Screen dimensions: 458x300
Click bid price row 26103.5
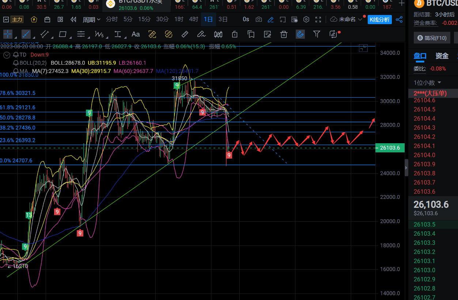tap(433, 224)
